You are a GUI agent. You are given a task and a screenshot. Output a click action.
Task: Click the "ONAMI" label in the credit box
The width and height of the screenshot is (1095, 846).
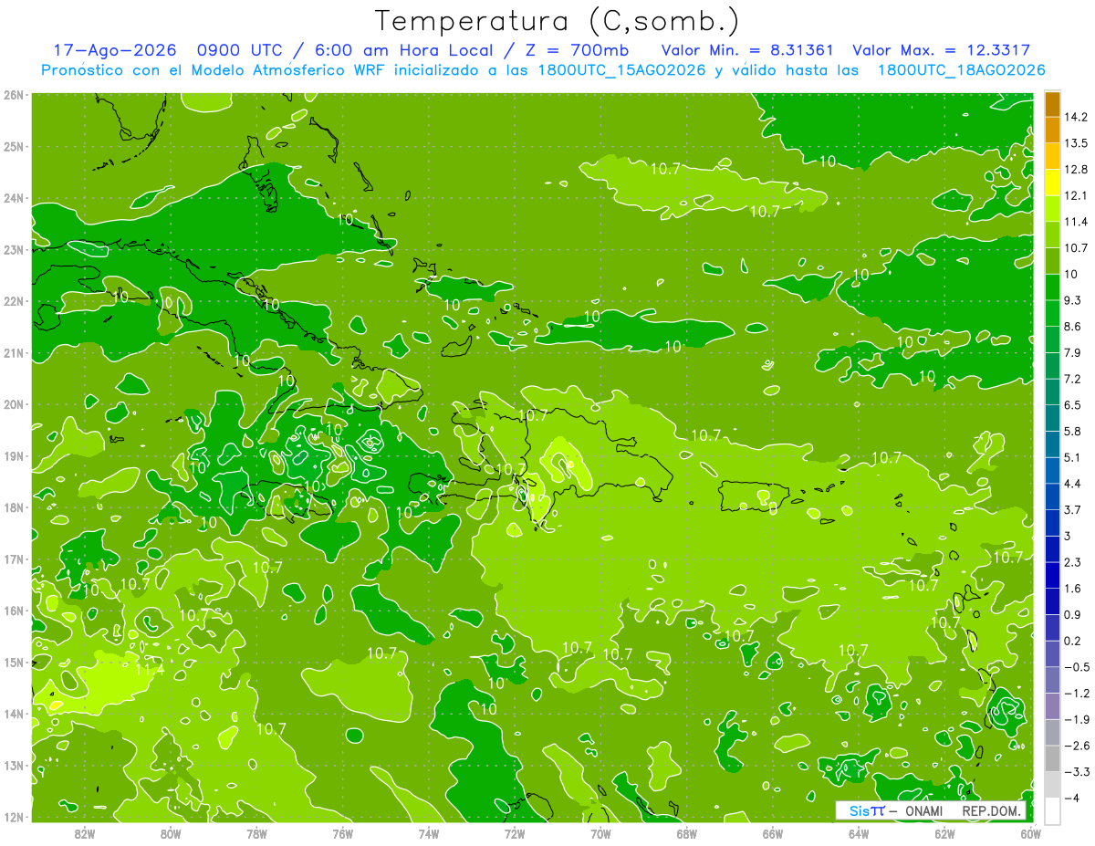coord(925,810)
